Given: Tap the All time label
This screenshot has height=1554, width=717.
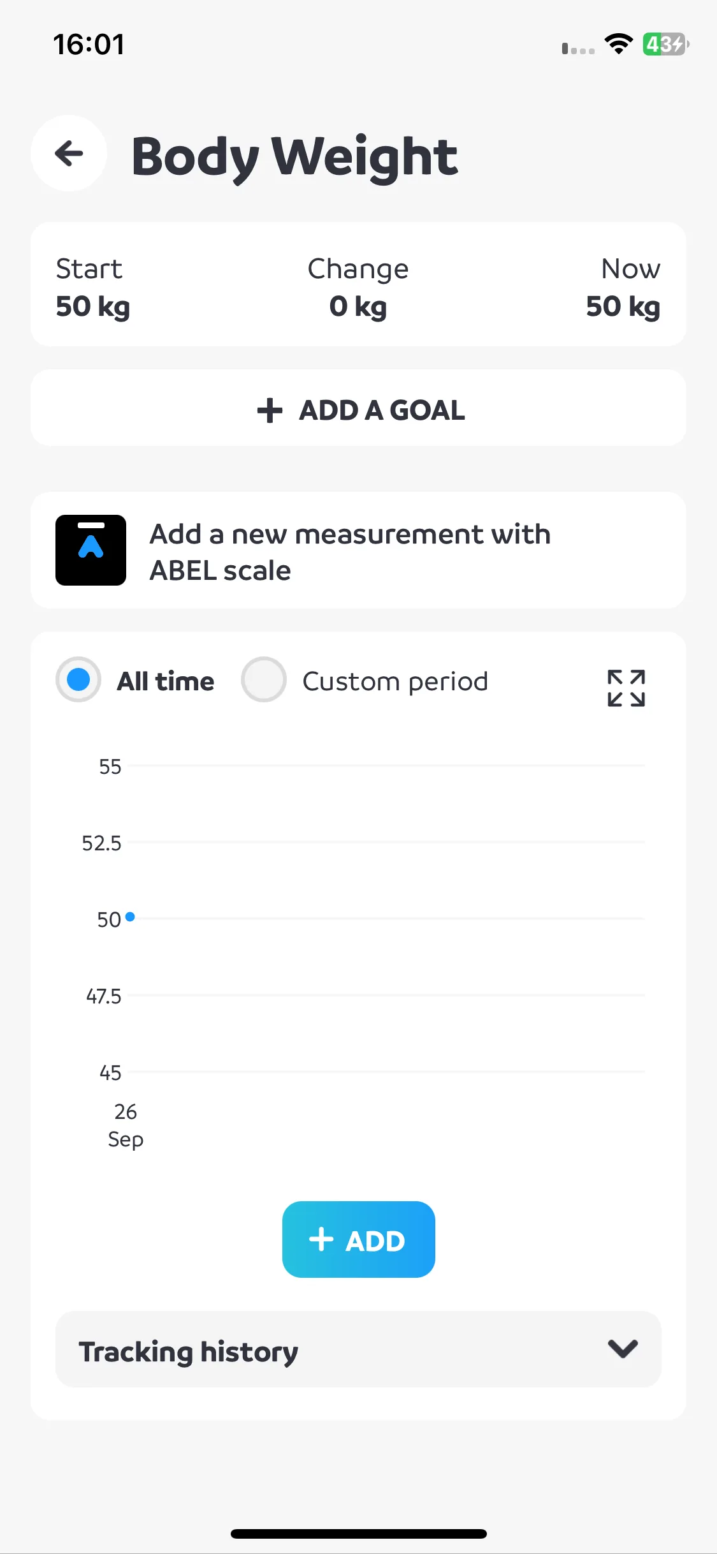Looking at the screenshot, I should [x=166, y=681].
